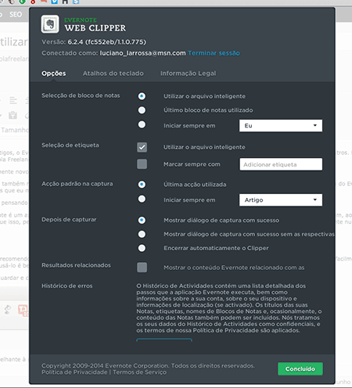The height and width of the screenshot is (388, 352).
Task: Click the 'Utilizar o arquivo inteligente' notebook radio
Action: tap(142, 96)
